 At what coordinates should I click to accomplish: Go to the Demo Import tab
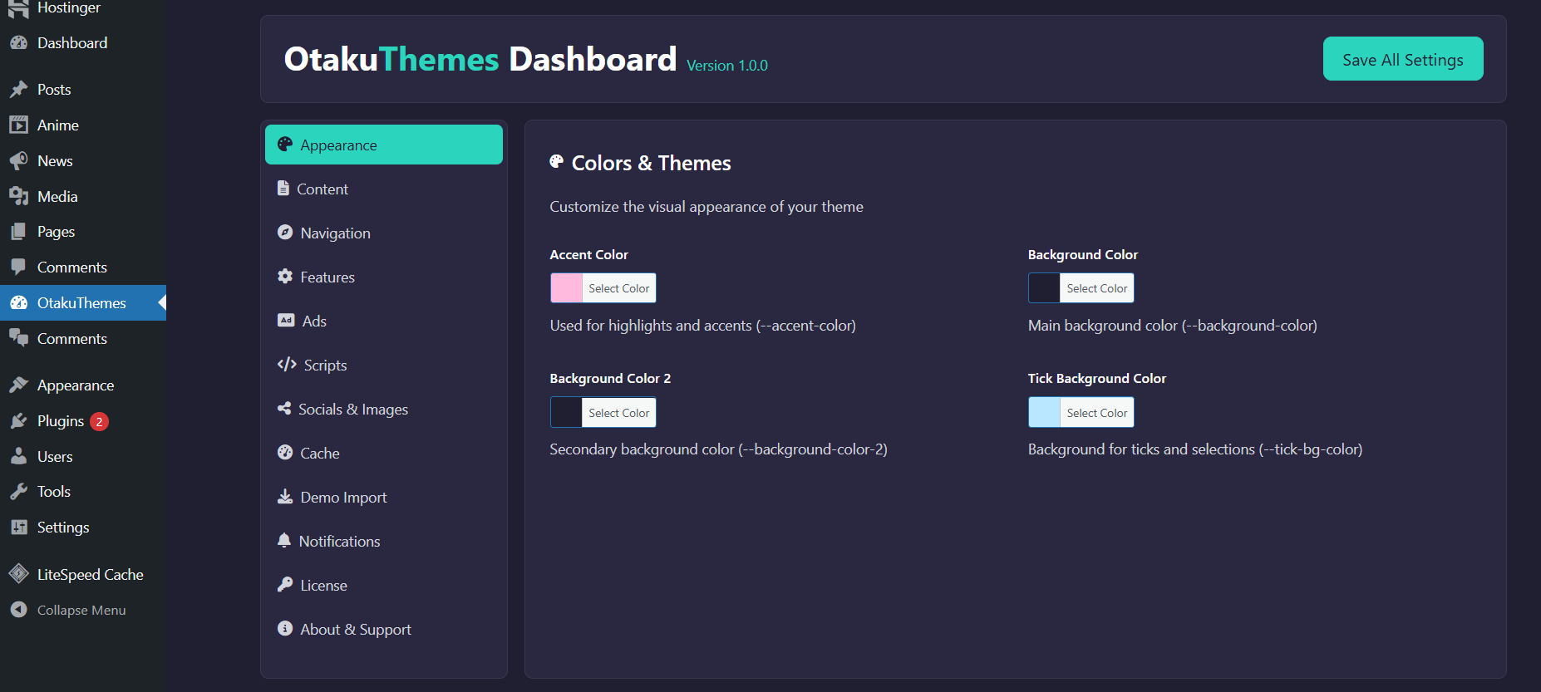point(384,497)
